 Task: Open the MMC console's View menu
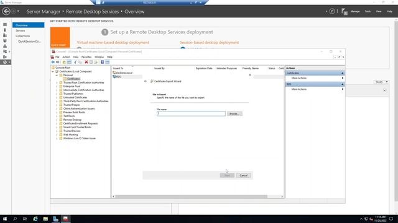[76, 57]
